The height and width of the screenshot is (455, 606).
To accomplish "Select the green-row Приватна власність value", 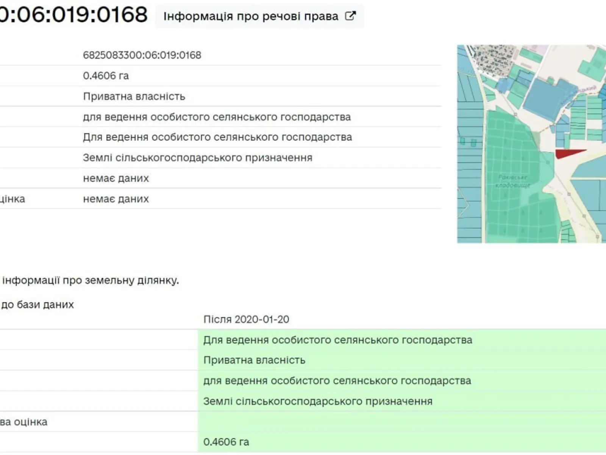I will click(254, 360).
